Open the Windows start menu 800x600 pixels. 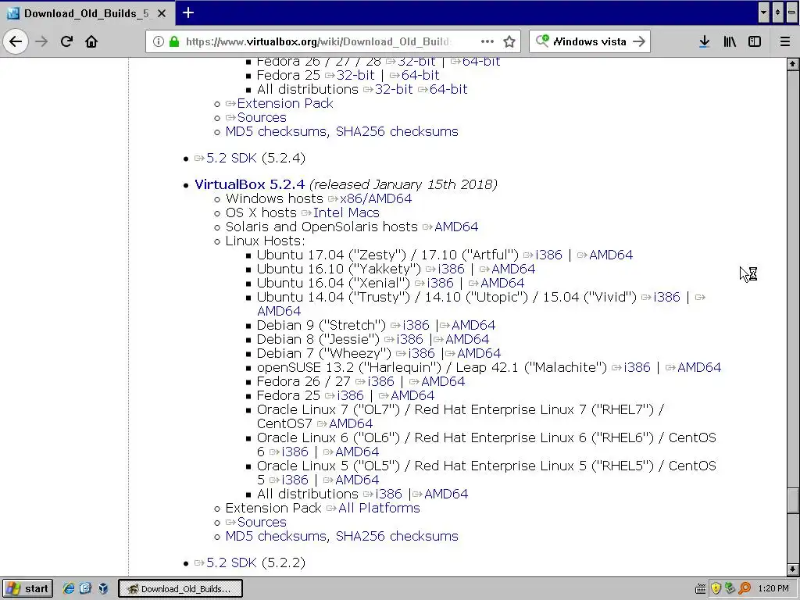coord(27,588)
